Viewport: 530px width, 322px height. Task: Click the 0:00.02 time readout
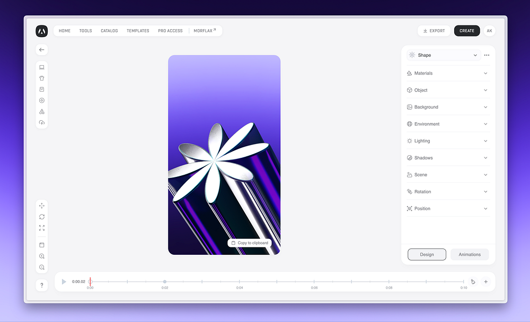coord(78,282)
